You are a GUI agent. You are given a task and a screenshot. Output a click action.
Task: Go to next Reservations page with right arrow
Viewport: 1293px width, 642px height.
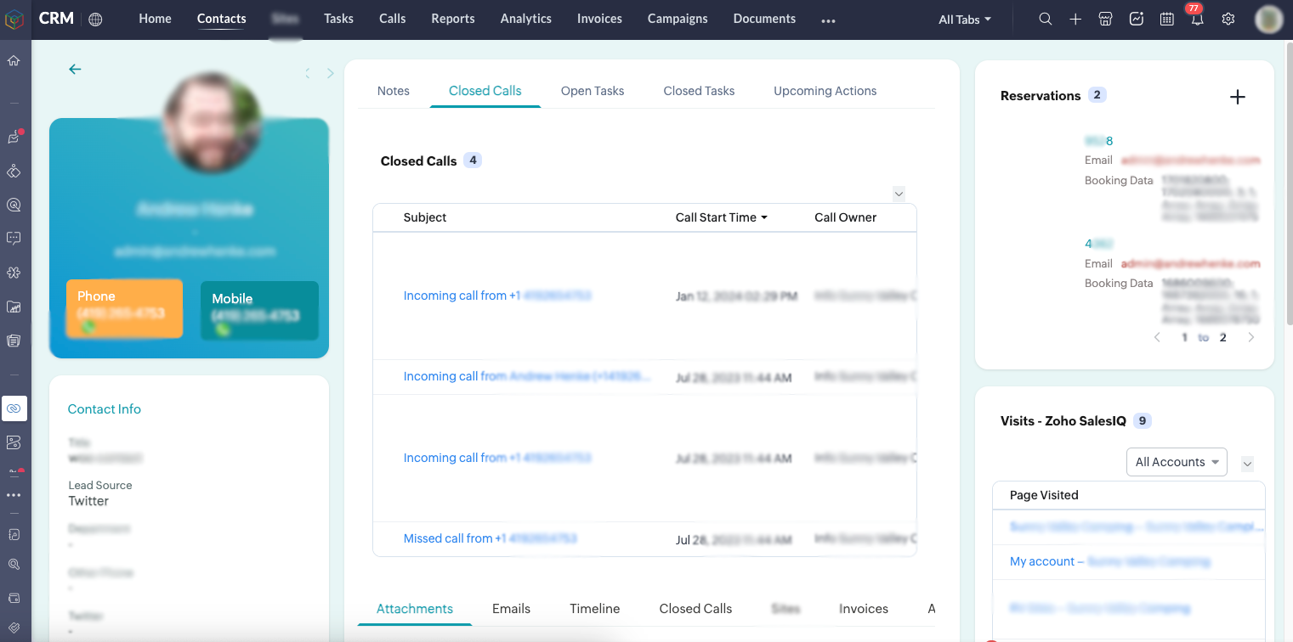click(1250, 337)
